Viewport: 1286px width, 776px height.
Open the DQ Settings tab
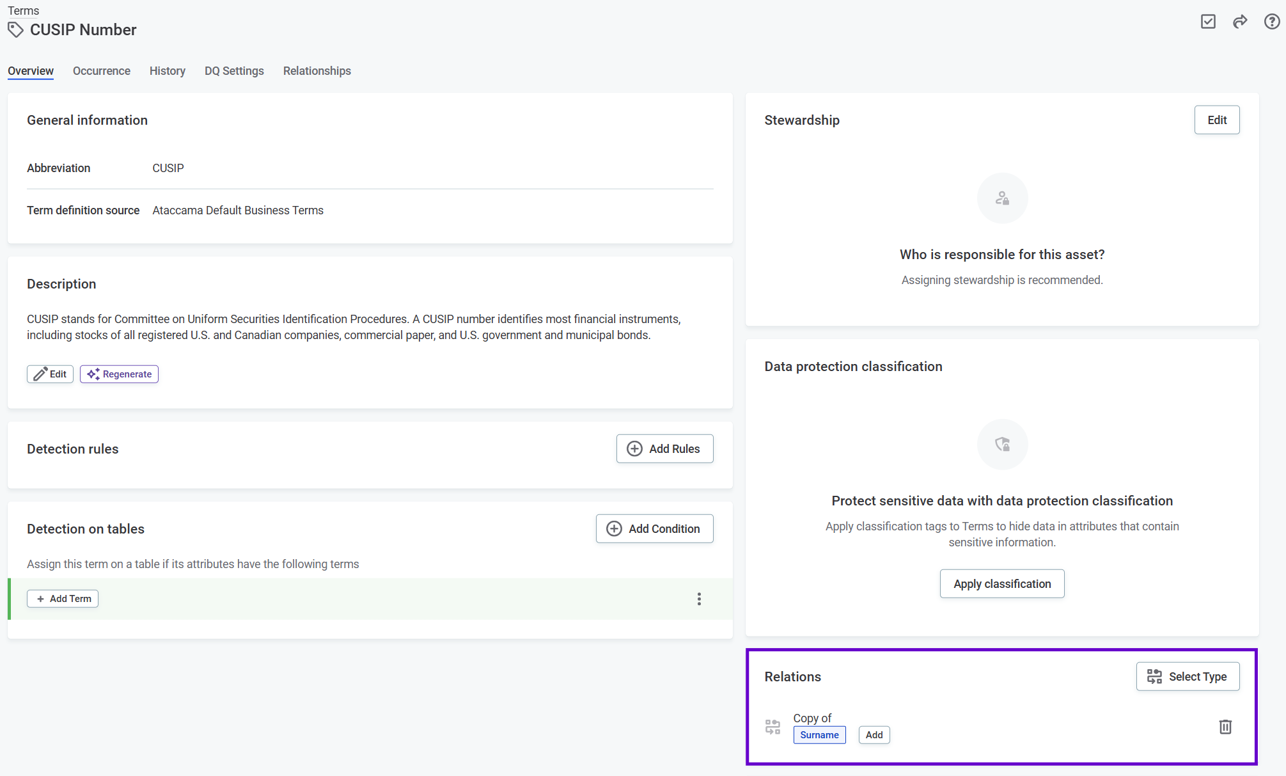(x=234, y=71)
